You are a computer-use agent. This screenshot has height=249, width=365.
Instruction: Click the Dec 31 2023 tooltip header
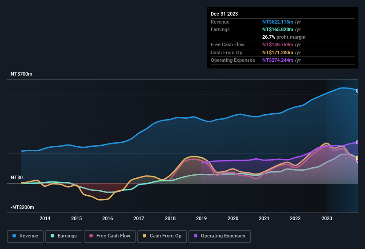click(x=224, y=14)
